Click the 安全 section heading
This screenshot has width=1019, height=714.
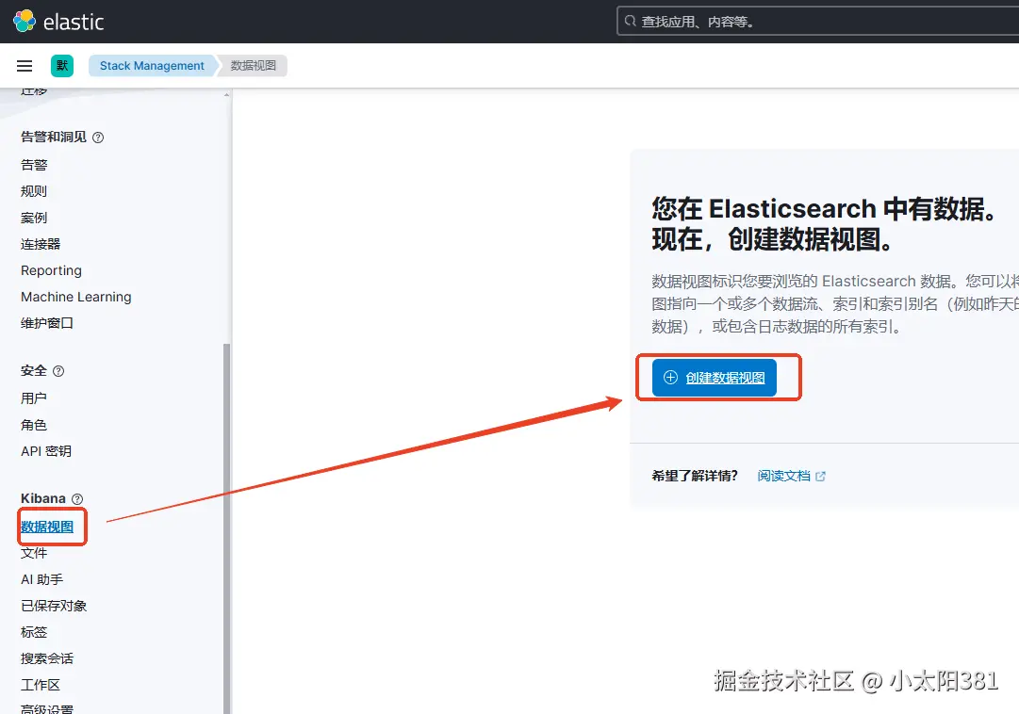click(34, 371)
